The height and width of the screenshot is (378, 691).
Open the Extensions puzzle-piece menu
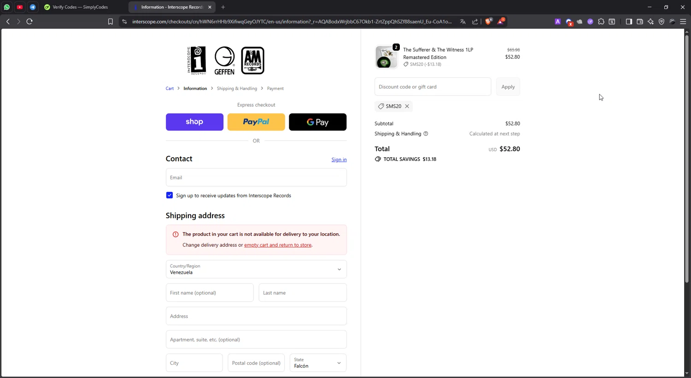coord(601,21)
